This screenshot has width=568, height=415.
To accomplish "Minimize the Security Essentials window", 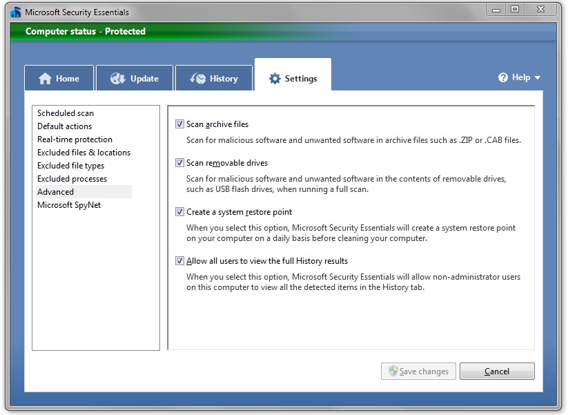I will pyautogui.click(x=496, y=10).
